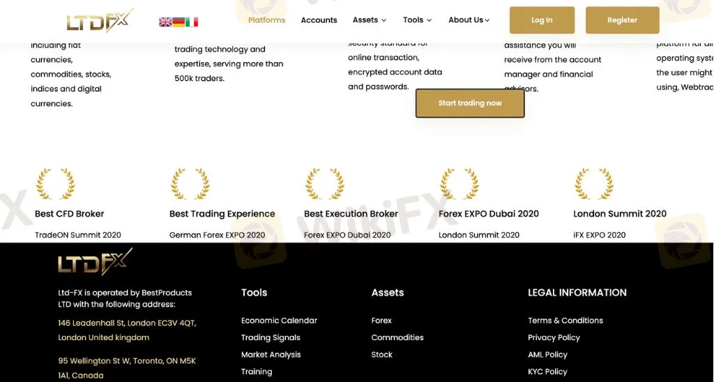This screenshot has width=714, height=382.
Task: Open the Forex link under Assets
Action: (381, 321)
